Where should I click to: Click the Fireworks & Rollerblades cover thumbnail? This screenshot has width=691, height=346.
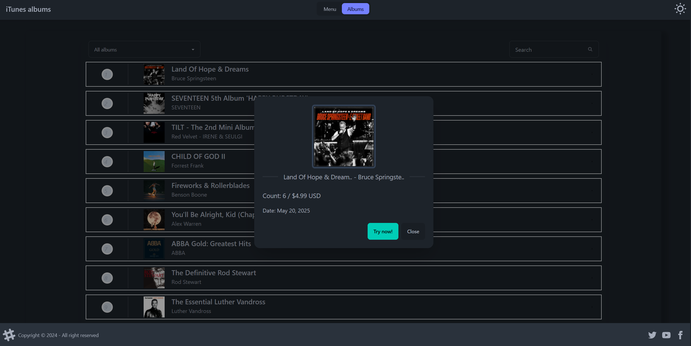[x=154, y=191]
